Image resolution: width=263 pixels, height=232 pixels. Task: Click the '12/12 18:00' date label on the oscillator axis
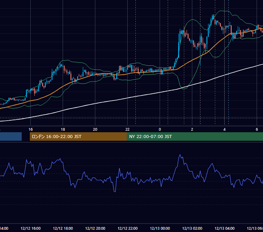[x=63, y=228]
